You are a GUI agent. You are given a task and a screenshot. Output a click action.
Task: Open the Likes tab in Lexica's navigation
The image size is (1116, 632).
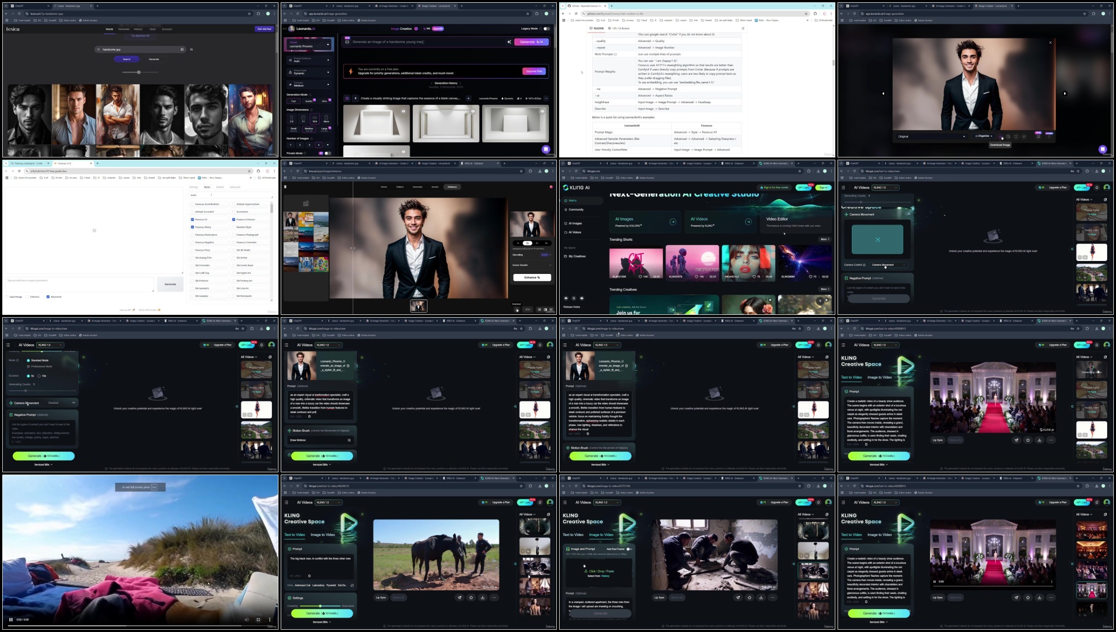point(152,29)
